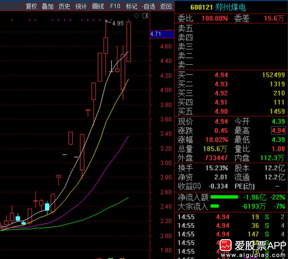Click the 买一 volume 152499
Image resolution: width=288 pixels, height=259 pixels.
click(273, 75)
